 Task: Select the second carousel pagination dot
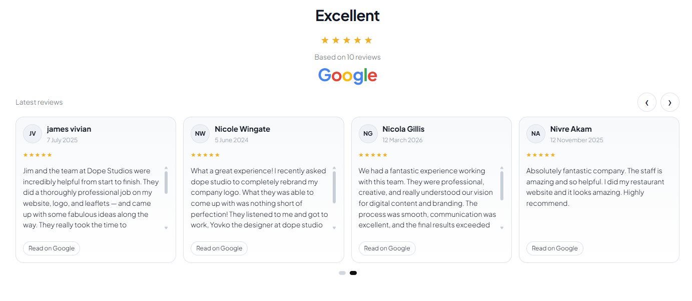[x=353, y=272]
